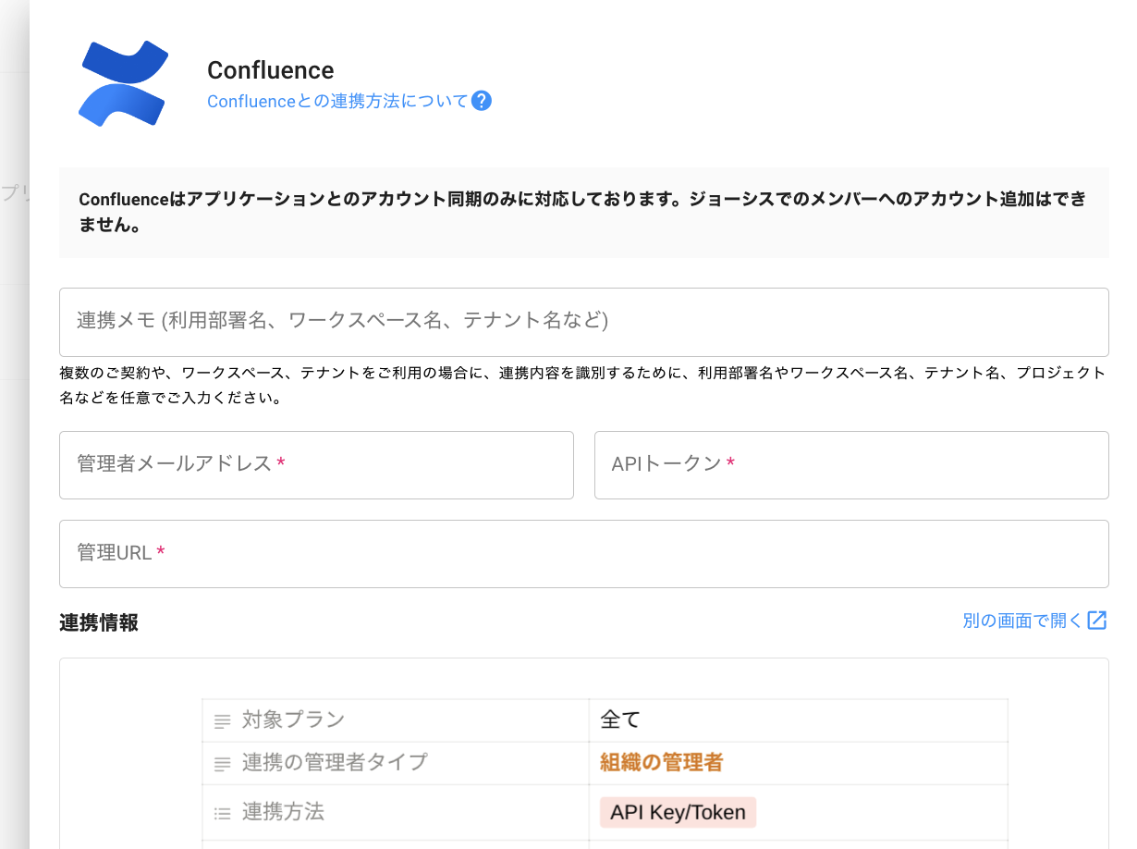
Task: Focus the 連携メモ input field
Action: (x=583, y=322)
